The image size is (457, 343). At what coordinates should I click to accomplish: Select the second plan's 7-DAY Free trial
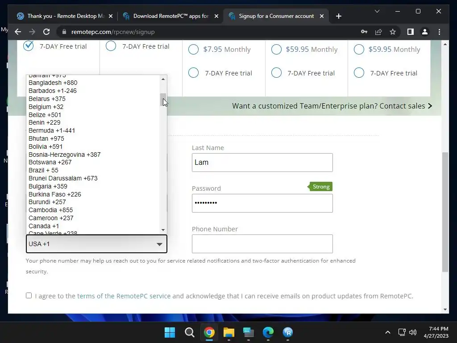[111, 46]
